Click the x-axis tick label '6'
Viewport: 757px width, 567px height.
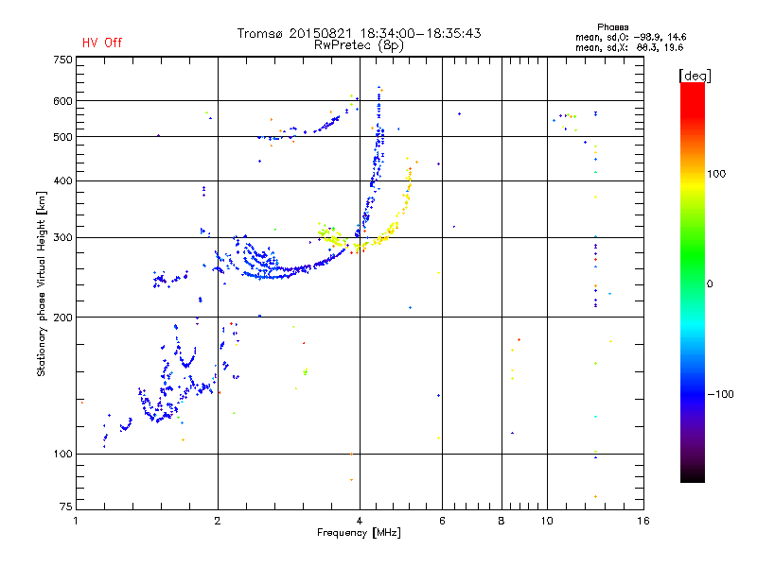[x=442, y=521]
